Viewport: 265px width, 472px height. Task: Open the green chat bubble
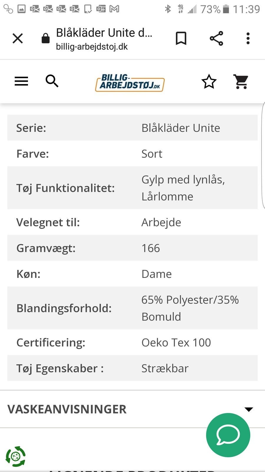tap(228, 435)
